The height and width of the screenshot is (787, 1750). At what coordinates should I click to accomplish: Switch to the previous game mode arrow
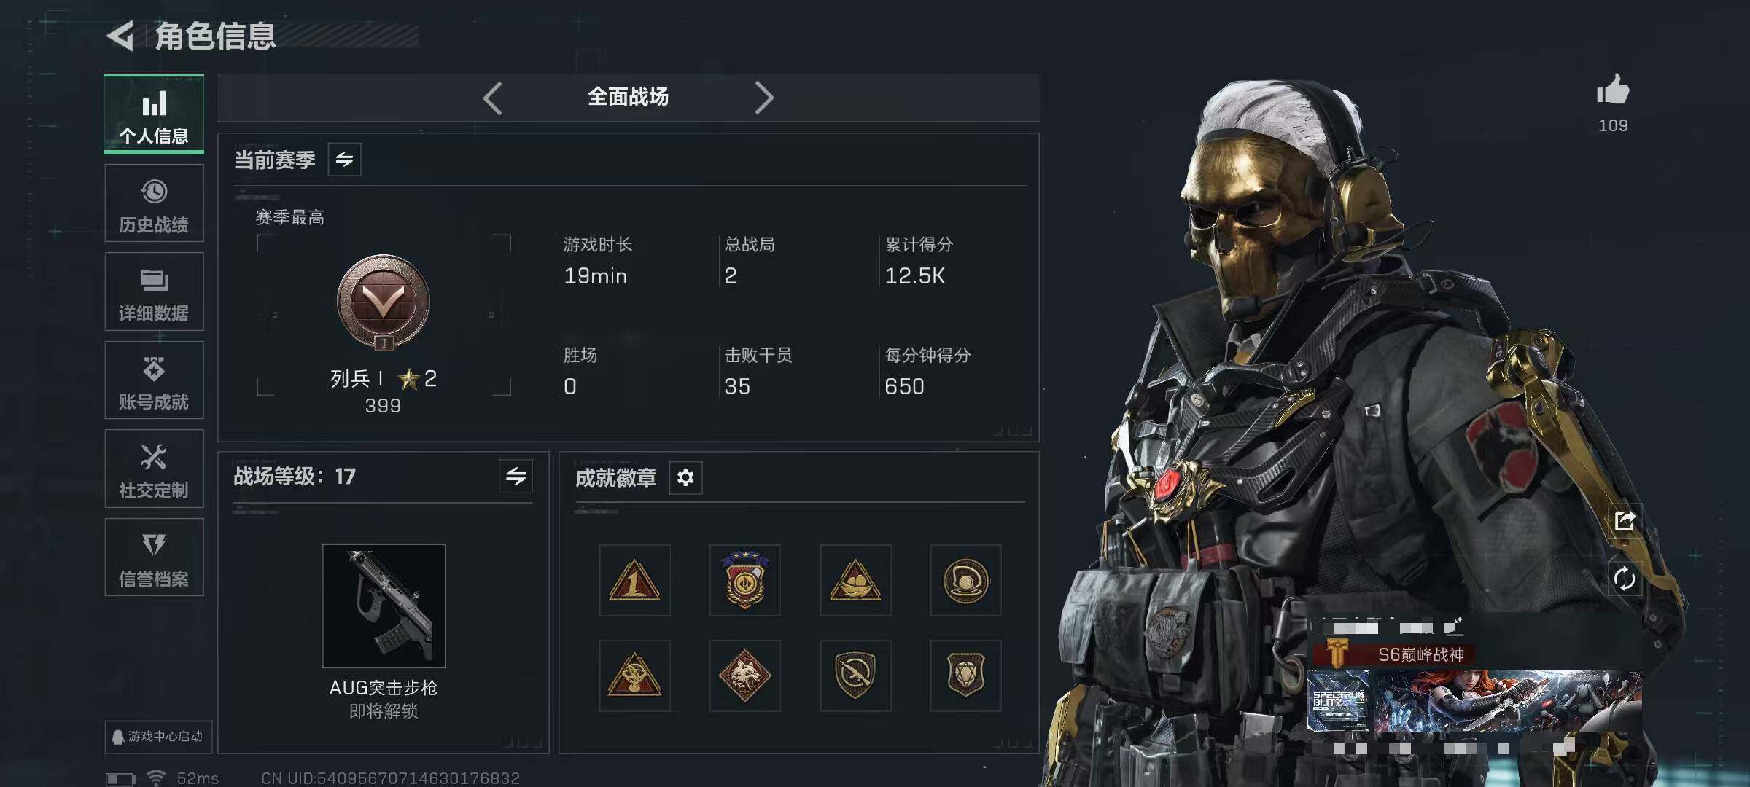(493, 98)
